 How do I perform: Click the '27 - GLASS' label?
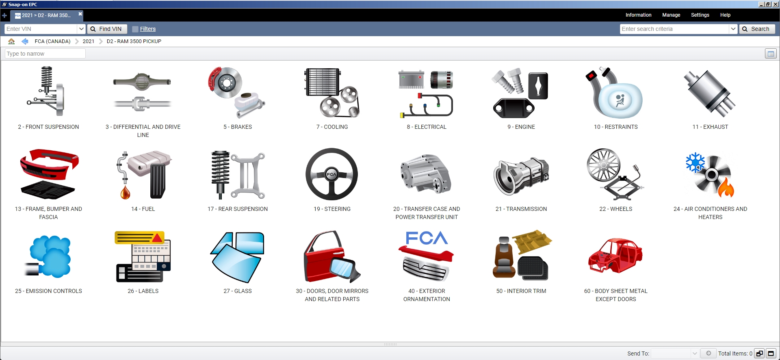(x=238, y=291)
